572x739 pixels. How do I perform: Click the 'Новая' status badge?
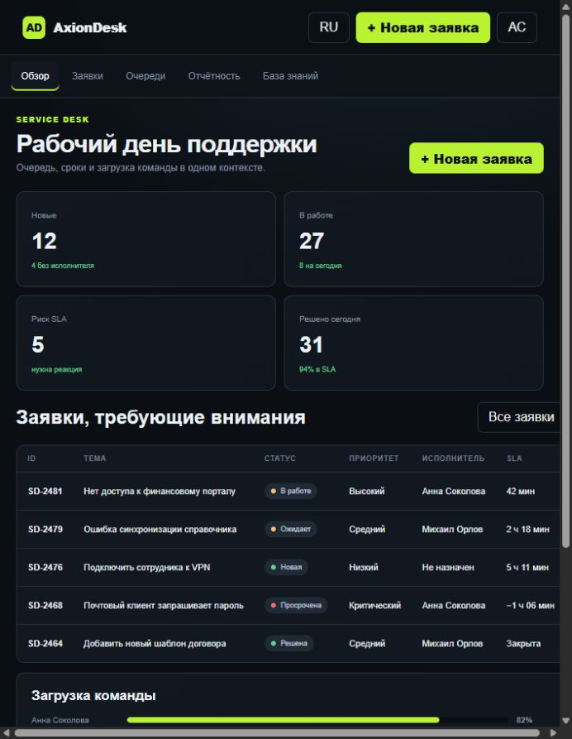click(286, 568)
